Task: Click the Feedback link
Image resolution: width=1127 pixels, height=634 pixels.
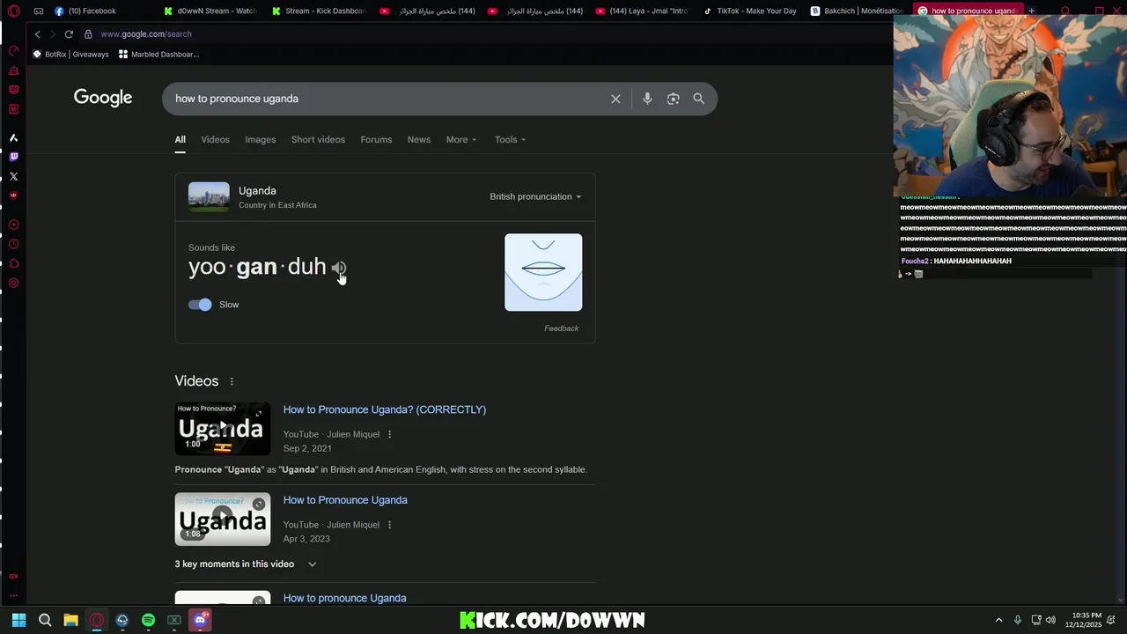Action: point(562,328)
